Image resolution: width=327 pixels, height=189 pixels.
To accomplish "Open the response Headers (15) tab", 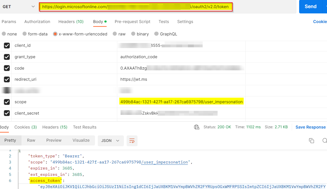I will 55,127.
